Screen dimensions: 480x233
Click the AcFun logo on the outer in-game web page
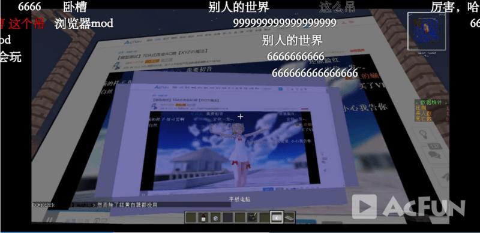133,43
